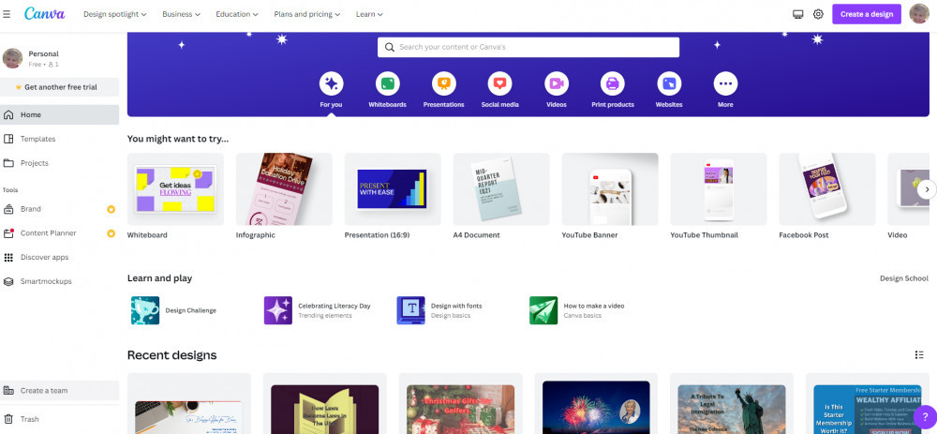This screenshot has width=937, height=434.
Task: Select the Websites category icon
Action: coord(669,83)
